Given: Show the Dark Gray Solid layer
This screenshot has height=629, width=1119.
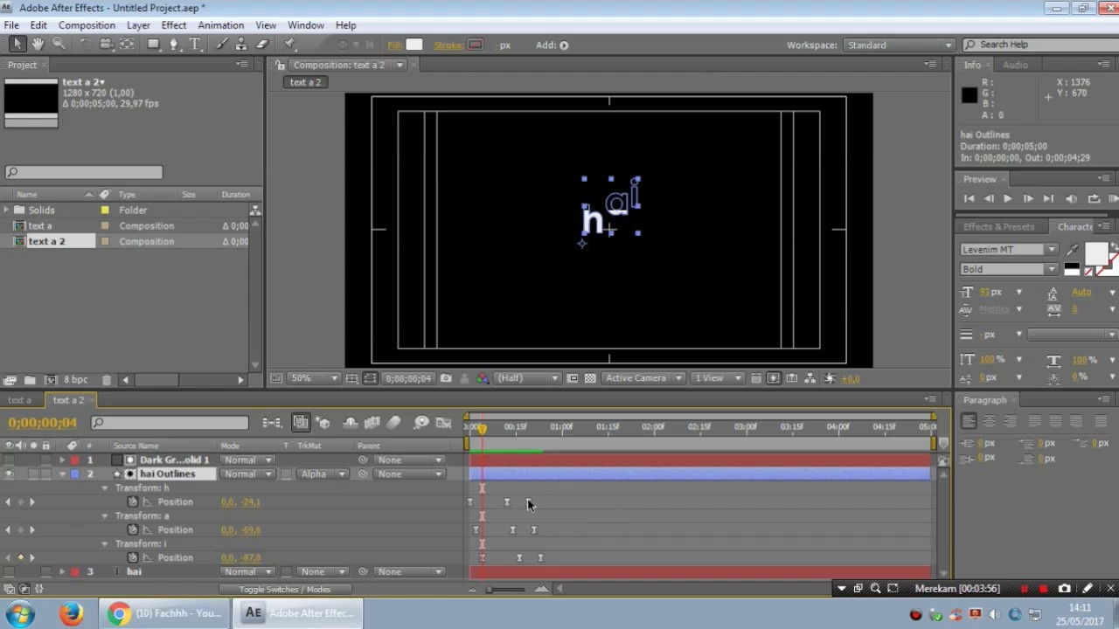Looking at the screenshot, I should point(9,460).
